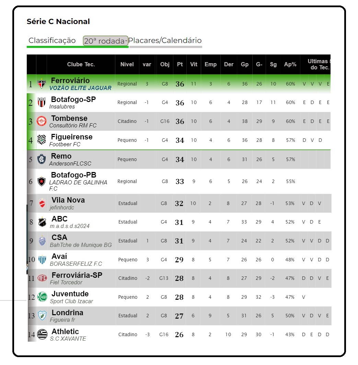Click the Botafogo-SP club crest icon
The height and width of the screenshot is (365, 358).
click(42, 102)
